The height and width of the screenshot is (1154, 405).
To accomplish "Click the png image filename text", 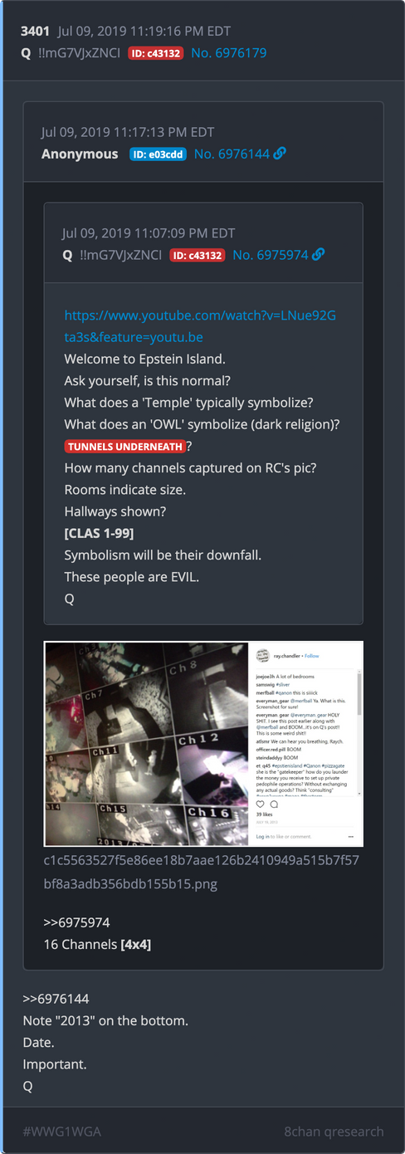I will pos(202,872).
